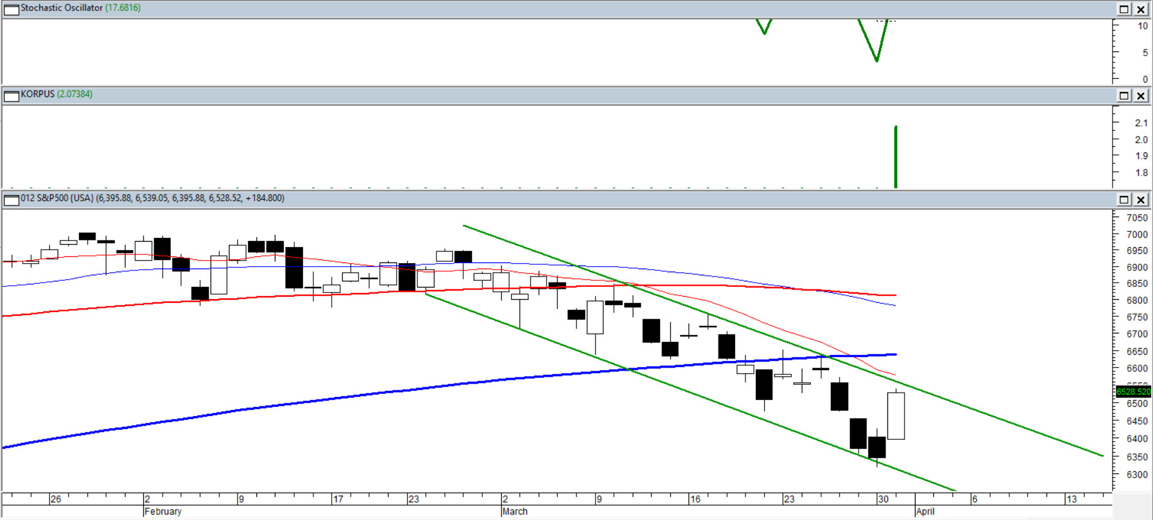Close the KORPUS indicator pane
The width and height of the screenshot is (1153, 520).
pyautogui.click(x=1141, y=95)
